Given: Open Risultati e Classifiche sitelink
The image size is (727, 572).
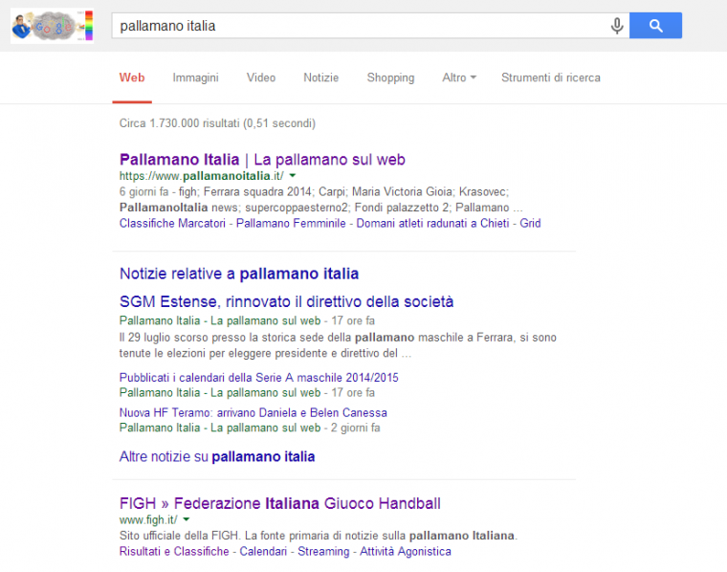Looking at the screenshot, I should (174, 552).
